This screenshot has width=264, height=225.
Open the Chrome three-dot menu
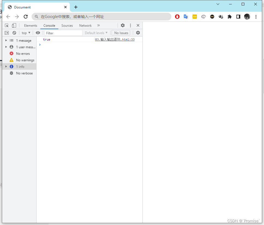pos(256,17)
